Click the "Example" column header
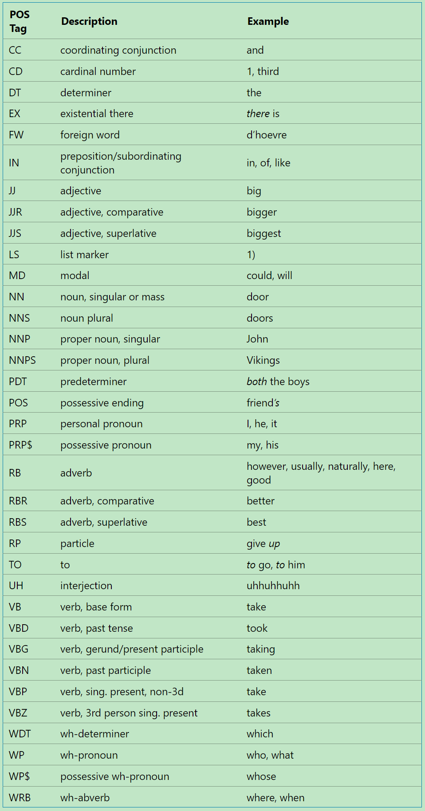The image size is (425, 811). pyautogui.click(x=268, y=21)
